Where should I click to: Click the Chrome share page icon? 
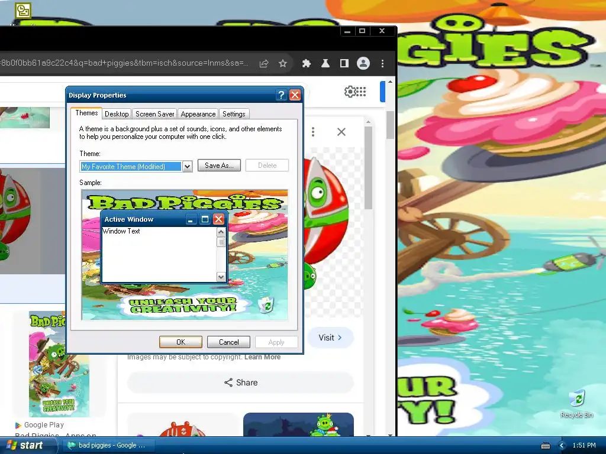click(x=264, y=63)
